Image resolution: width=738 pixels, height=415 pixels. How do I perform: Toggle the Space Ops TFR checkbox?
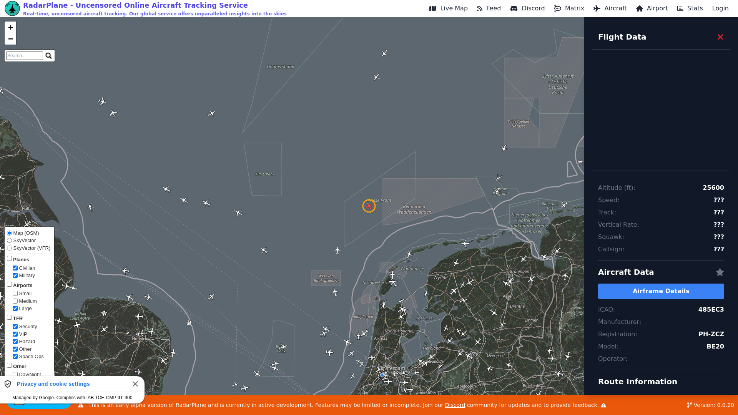click(15, 357)
